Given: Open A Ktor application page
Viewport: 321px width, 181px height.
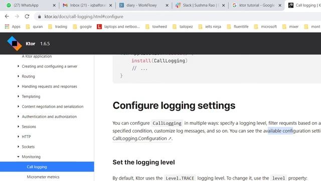Looking at the screenshot, I should (37, 56).
